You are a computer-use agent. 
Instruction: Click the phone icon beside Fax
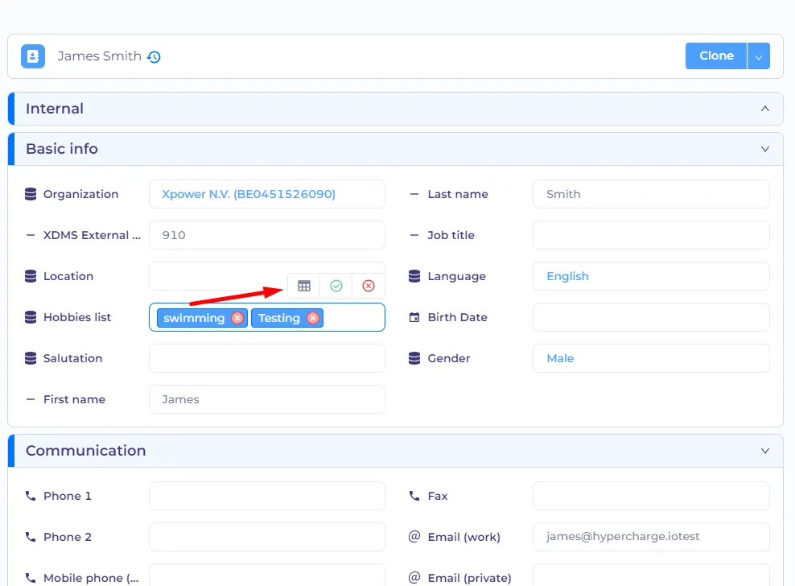(x=414, y=496)
